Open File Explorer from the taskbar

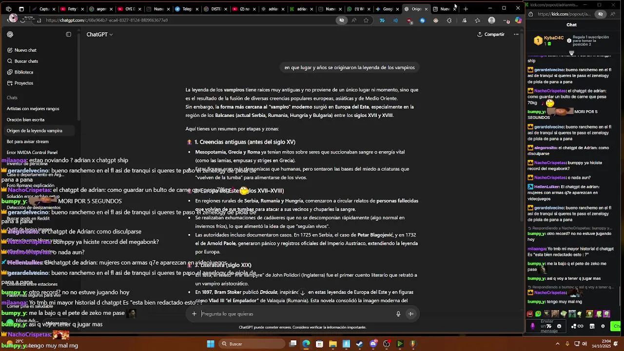(x=333, y=344)
